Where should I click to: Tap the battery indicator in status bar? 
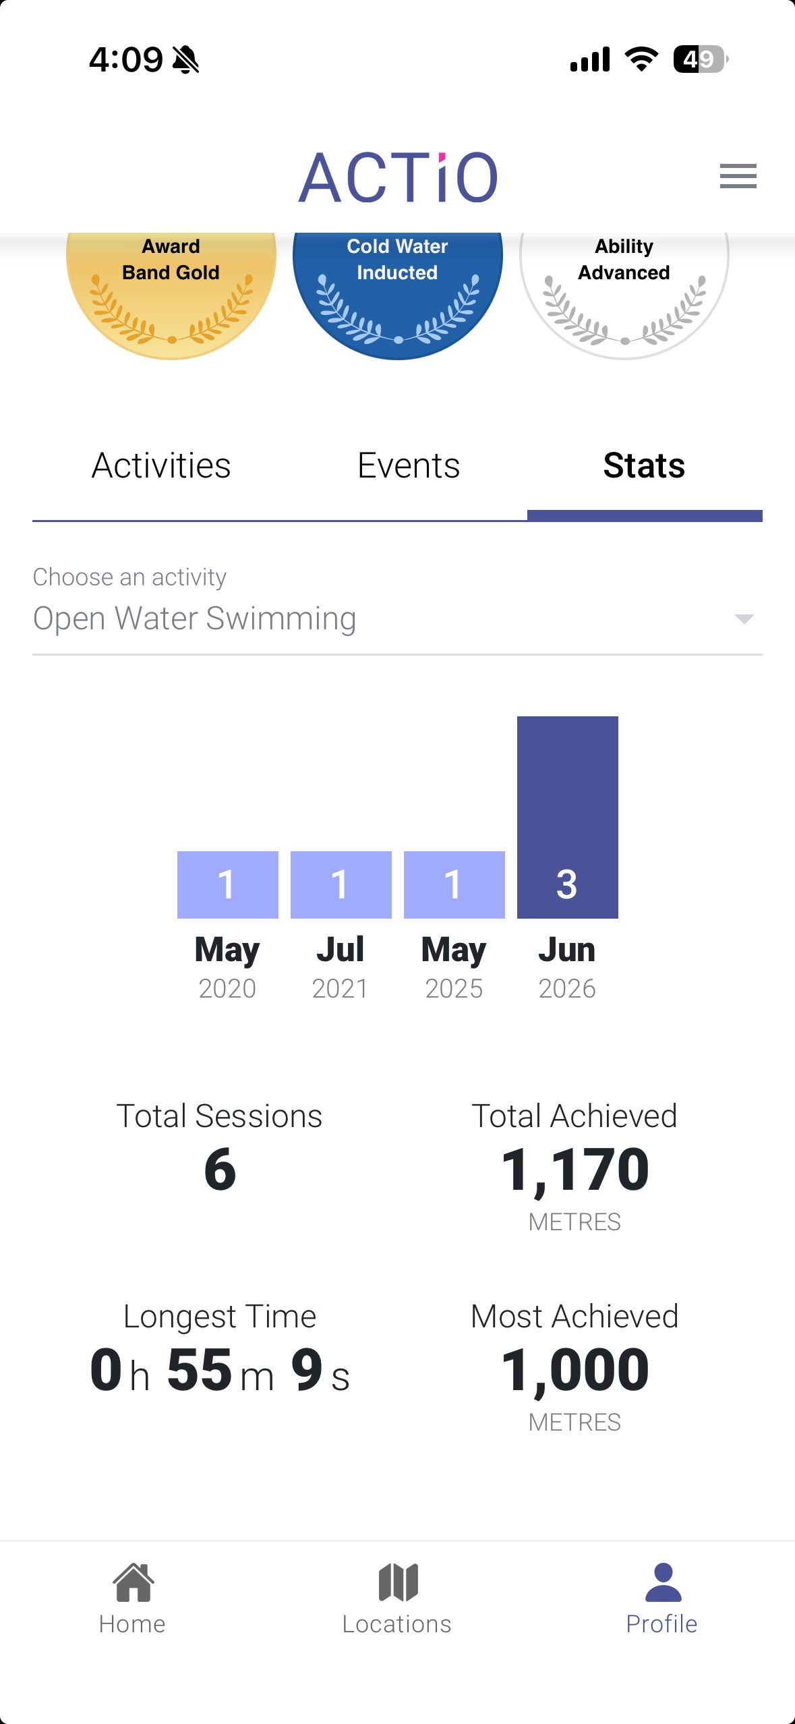tap(701, 59)
